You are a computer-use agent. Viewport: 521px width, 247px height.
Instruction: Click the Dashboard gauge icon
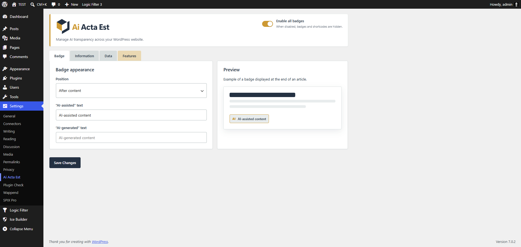pos(5,17)
